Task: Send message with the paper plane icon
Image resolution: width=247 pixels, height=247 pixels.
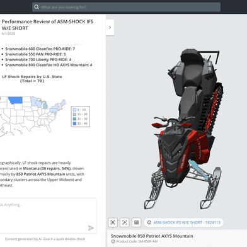Action: point(91,228)
